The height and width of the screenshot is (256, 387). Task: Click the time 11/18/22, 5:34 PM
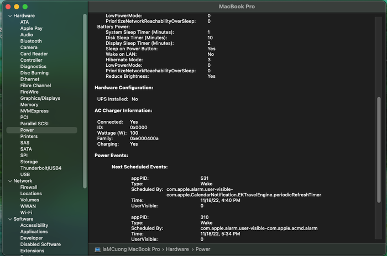pos(220,234)
